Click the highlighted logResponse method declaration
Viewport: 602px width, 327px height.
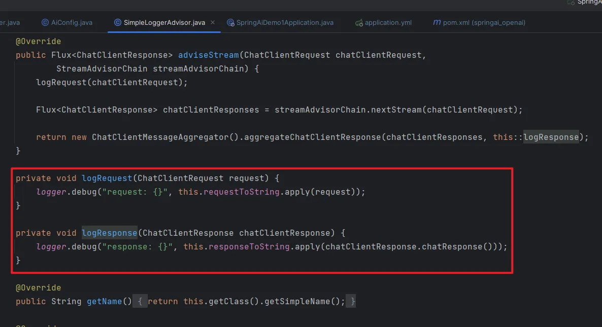coord(110,233)
